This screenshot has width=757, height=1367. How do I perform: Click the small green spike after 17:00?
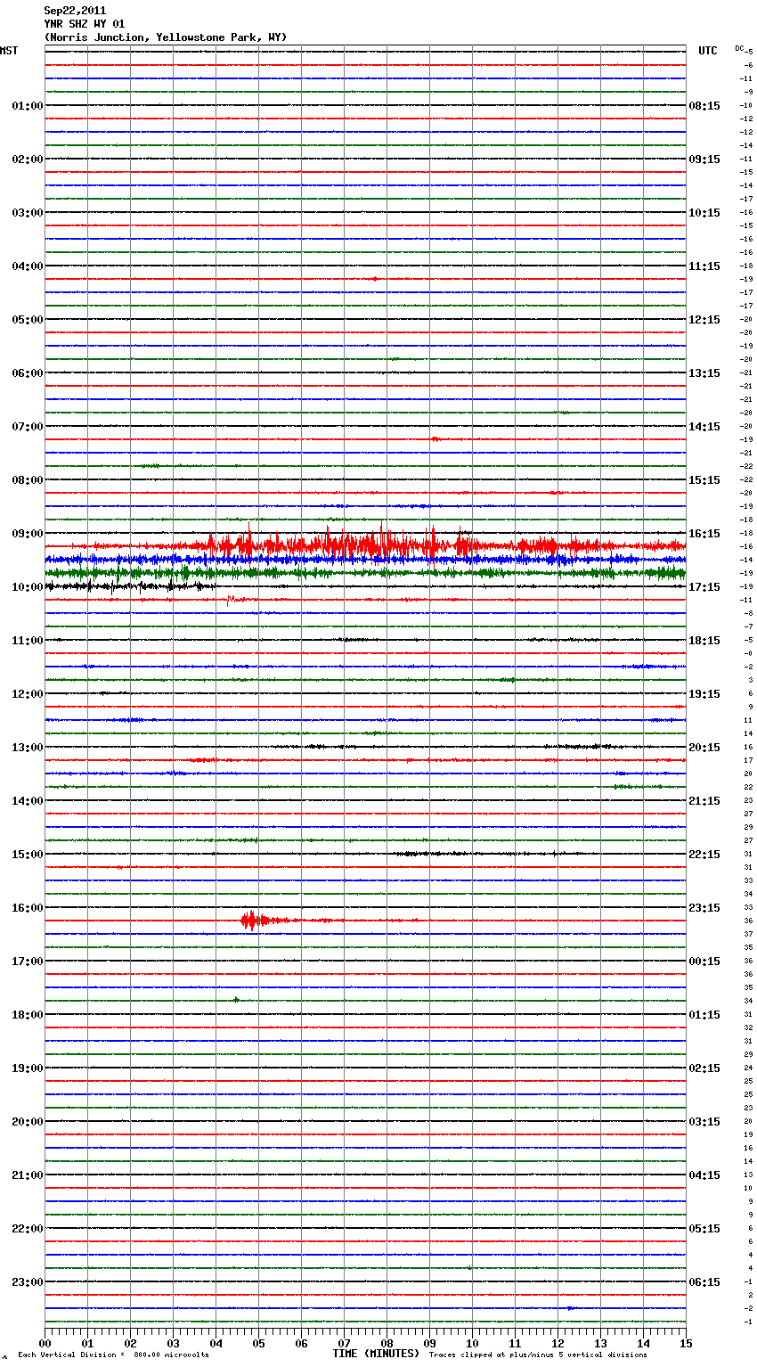(236, 1000)
